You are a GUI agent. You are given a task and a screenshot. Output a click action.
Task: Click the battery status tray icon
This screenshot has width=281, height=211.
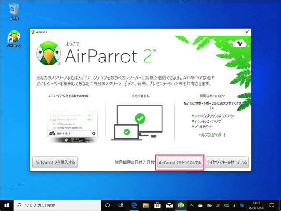(x=209, y=205)
